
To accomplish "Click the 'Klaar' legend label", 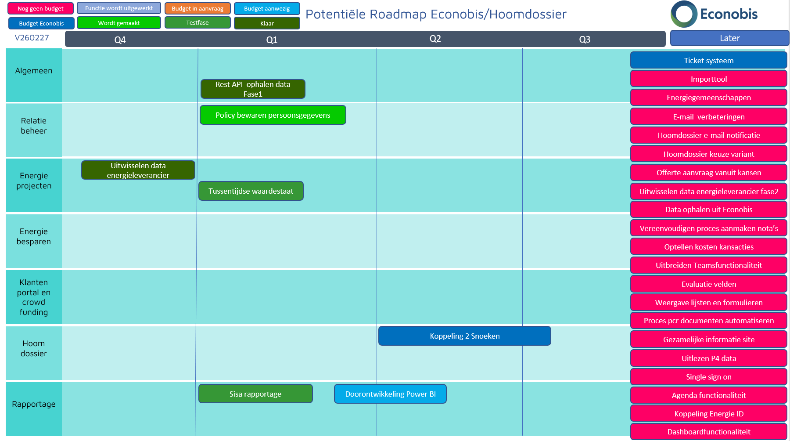I will [267, 23].
